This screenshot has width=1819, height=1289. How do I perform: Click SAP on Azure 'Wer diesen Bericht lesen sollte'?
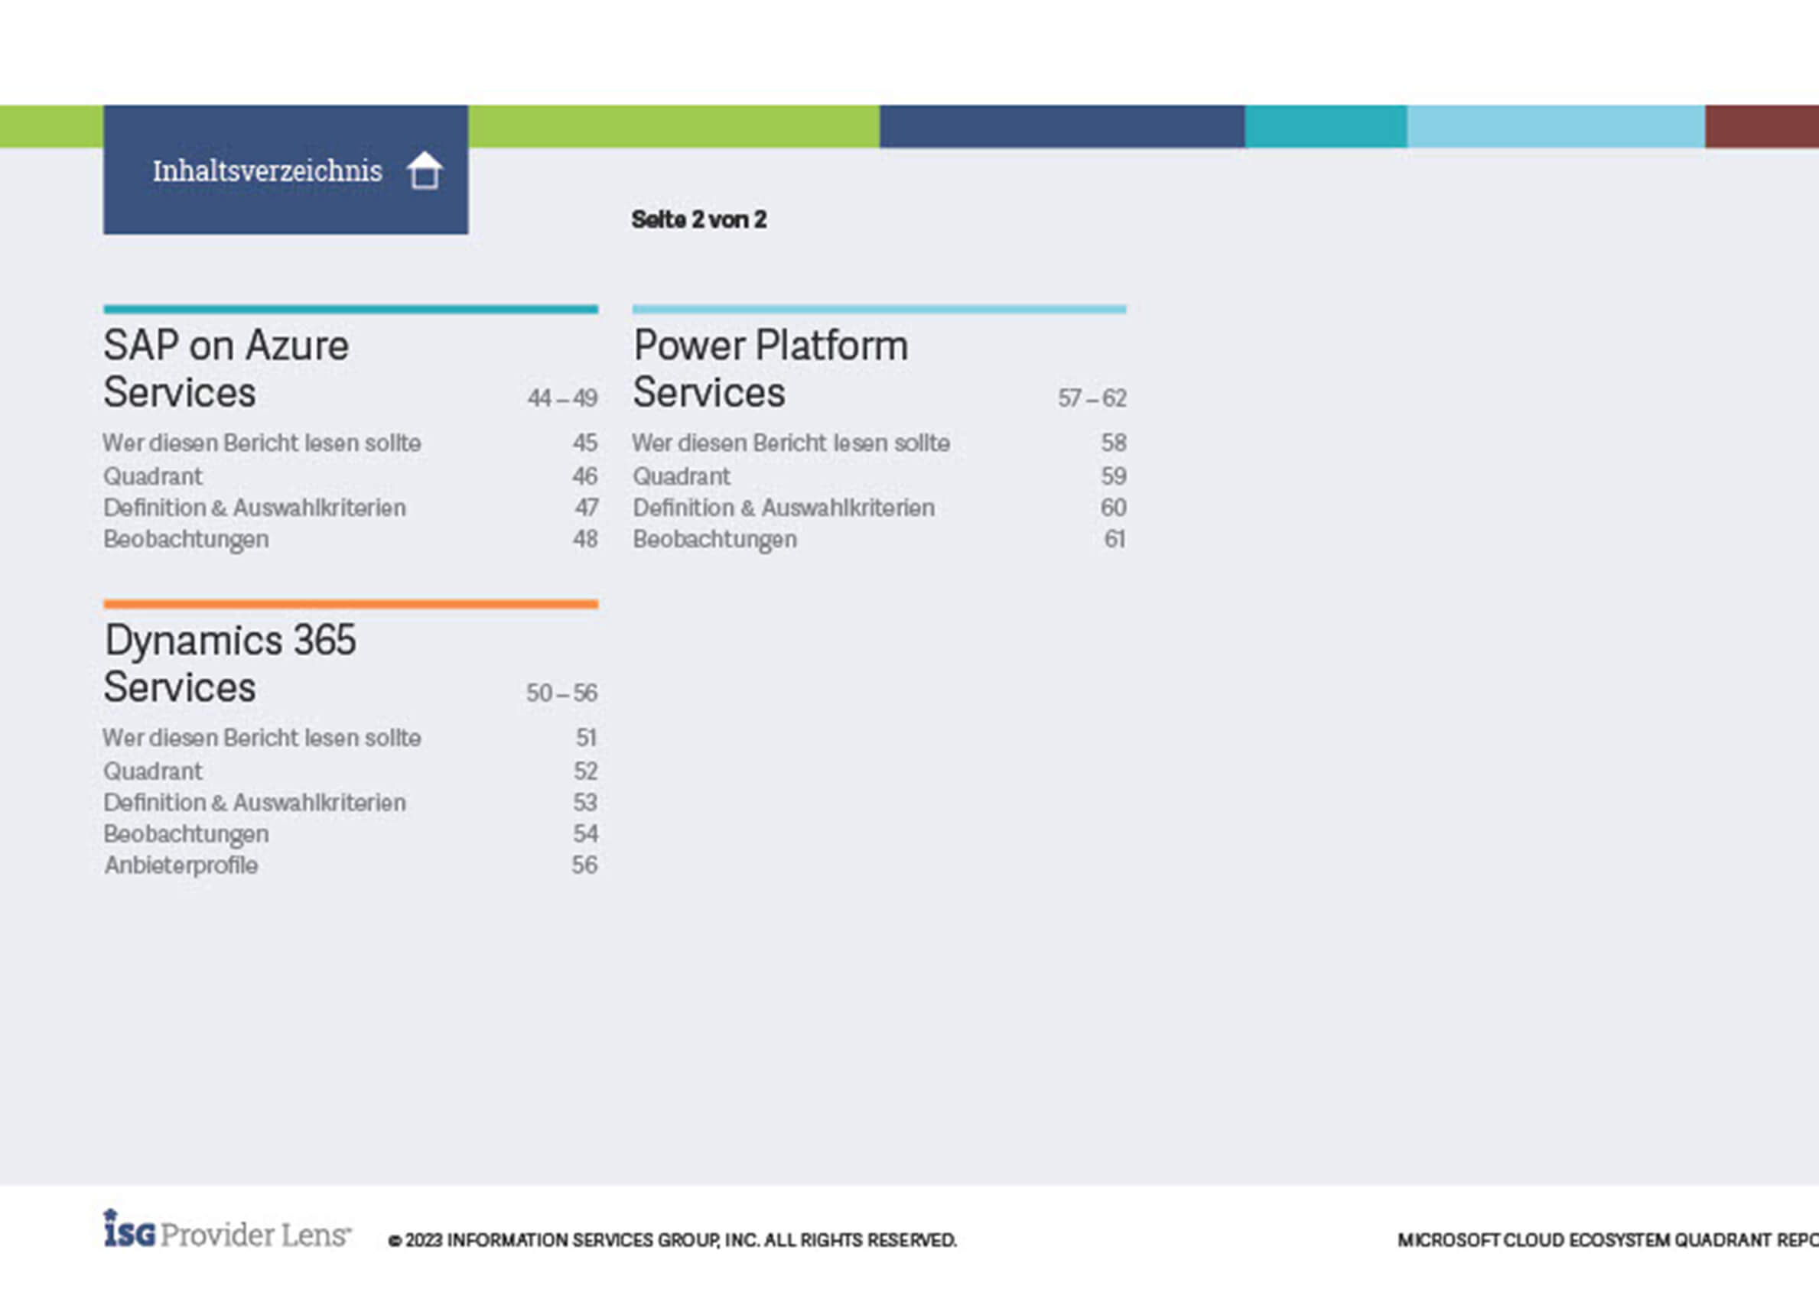click(262, 442)
